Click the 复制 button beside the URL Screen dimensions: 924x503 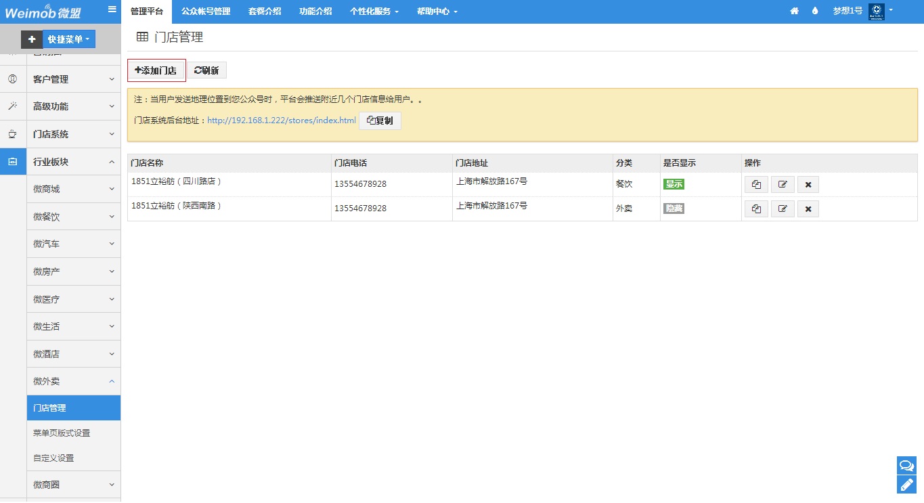[380, 121]
